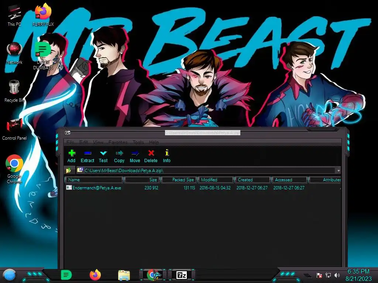Select the Copy toolbar icon
The image size is (378, 283).
click(x=119, y=156)
